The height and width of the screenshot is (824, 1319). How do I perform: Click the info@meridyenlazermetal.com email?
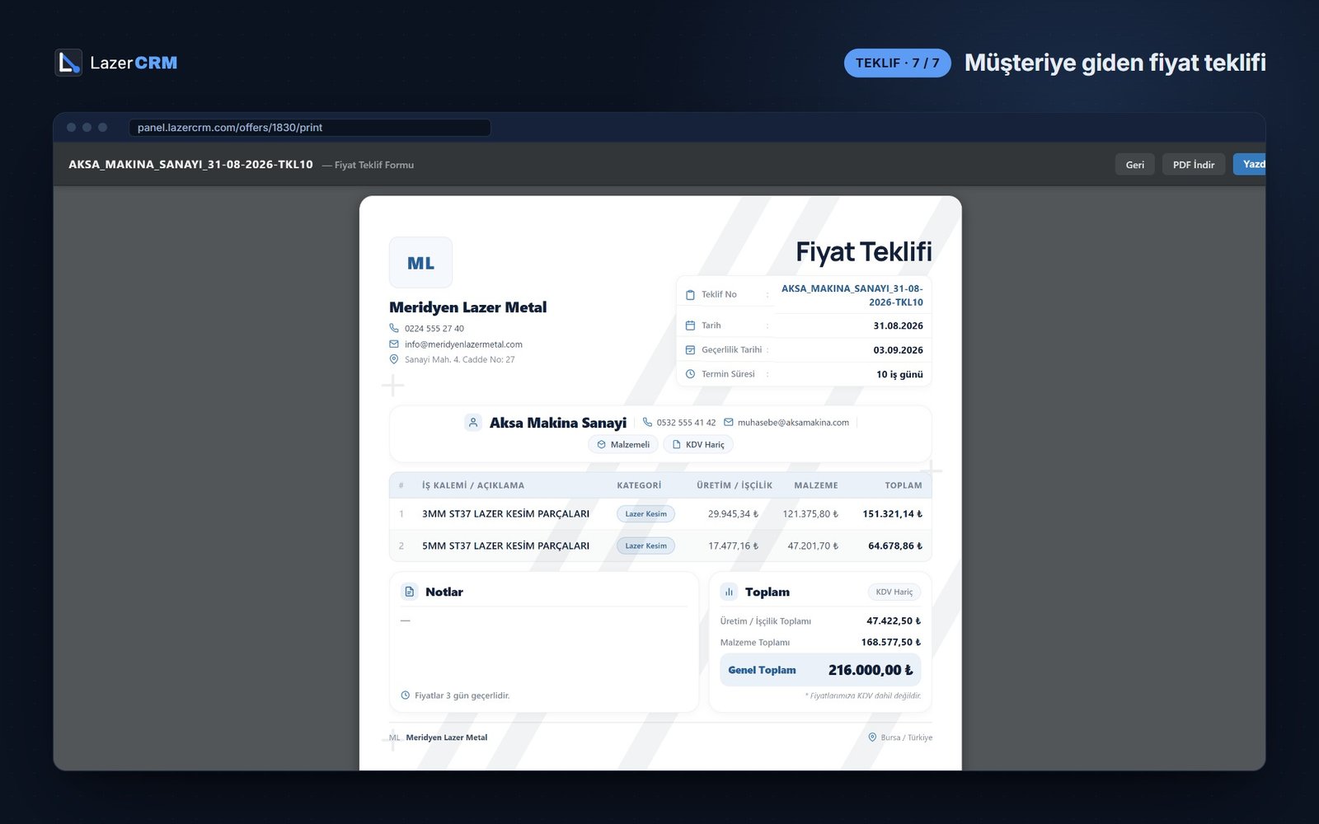click(463, 344)
